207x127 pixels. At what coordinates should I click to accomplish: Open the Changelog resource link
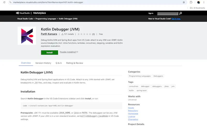coord(133,119)
